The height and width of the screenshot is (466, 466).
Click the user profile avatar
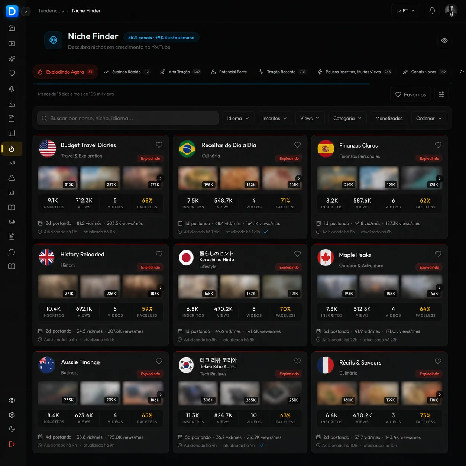click(x=451, y=11)
